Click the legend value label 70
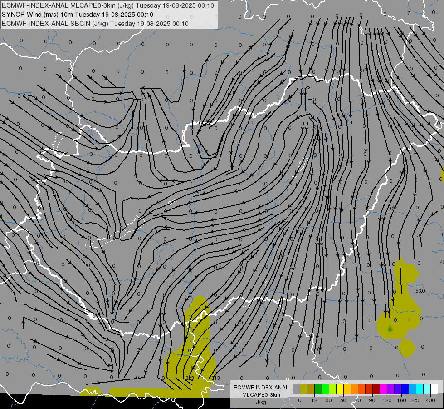Viewport: 444px width, 409px height. pyautogui.click(x=358, y=400)
